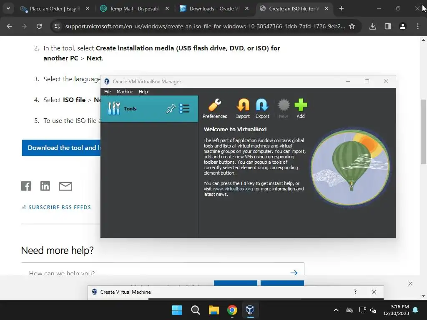This screenshot has width=427, height=320.
Task: Click Download the tool blue button
Action: [61, 148]
